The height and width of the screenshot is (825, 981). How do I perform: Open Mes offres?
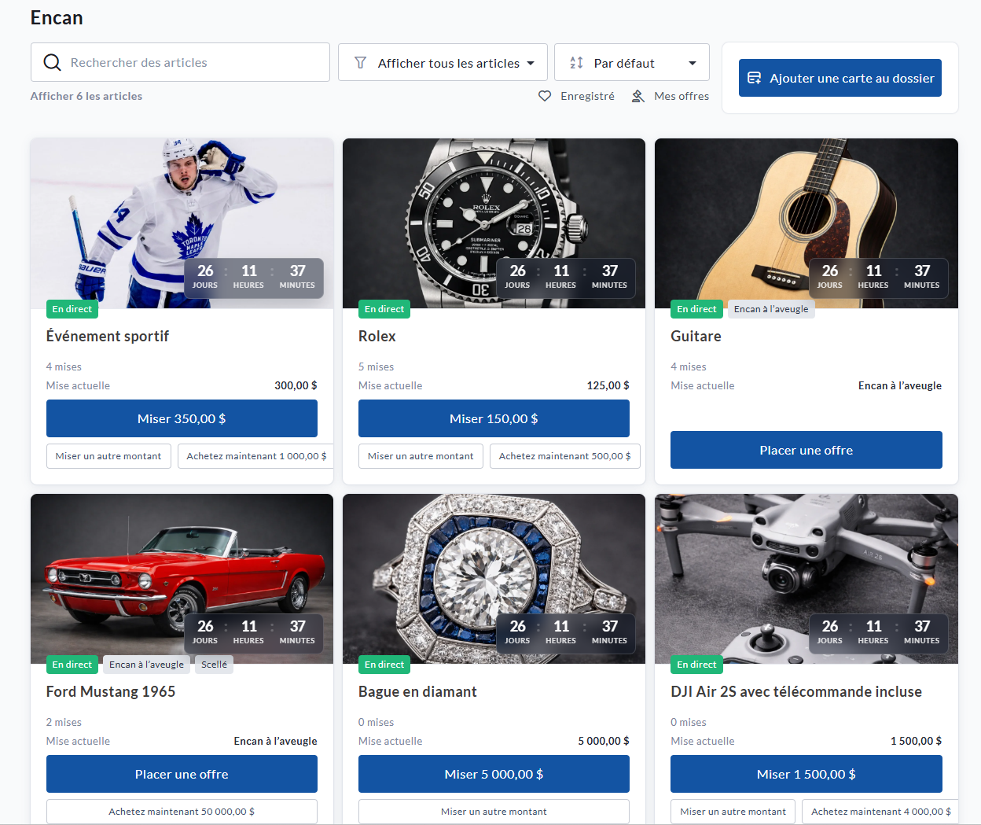tap(682, 96)
